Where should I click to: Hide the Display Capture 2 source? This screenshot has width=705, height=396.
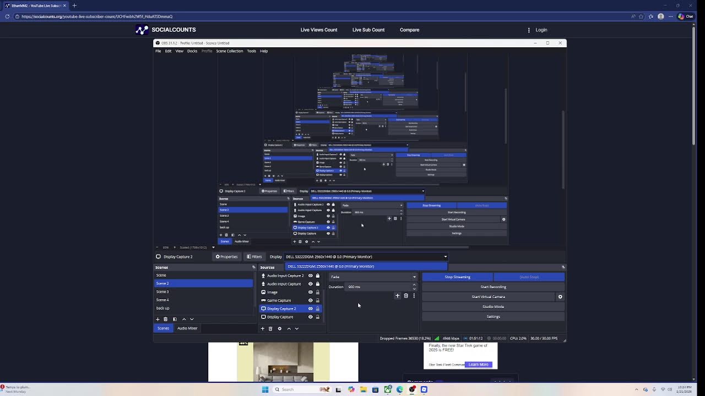tap(310, 309)
